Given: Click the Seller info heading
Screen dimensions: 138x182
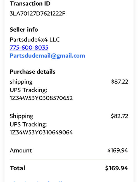Looking at the screenshot, I should 24,29.
